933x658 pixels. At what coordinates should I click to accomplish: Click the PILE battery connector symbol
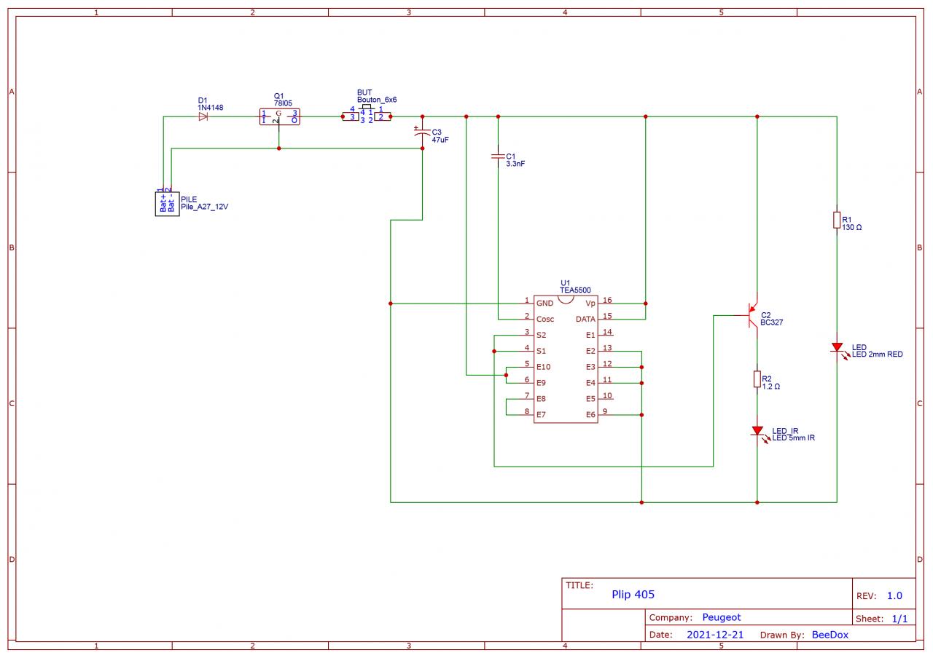(167, 203)
